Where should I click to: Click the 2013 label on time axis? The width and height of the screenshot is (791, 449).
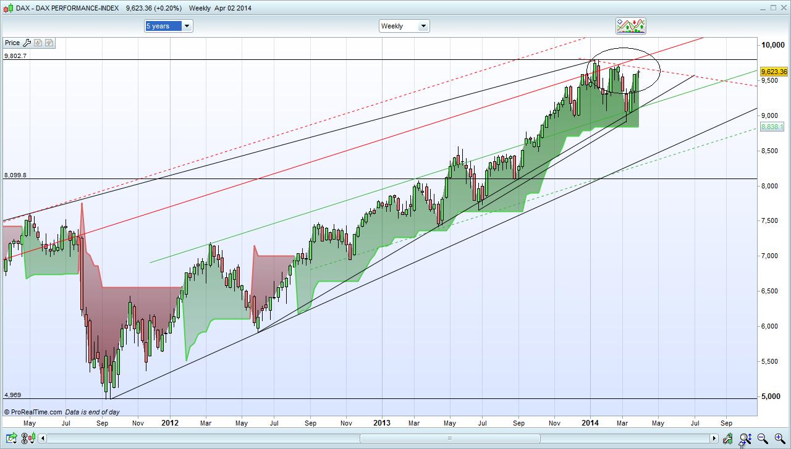click(382, 423)
